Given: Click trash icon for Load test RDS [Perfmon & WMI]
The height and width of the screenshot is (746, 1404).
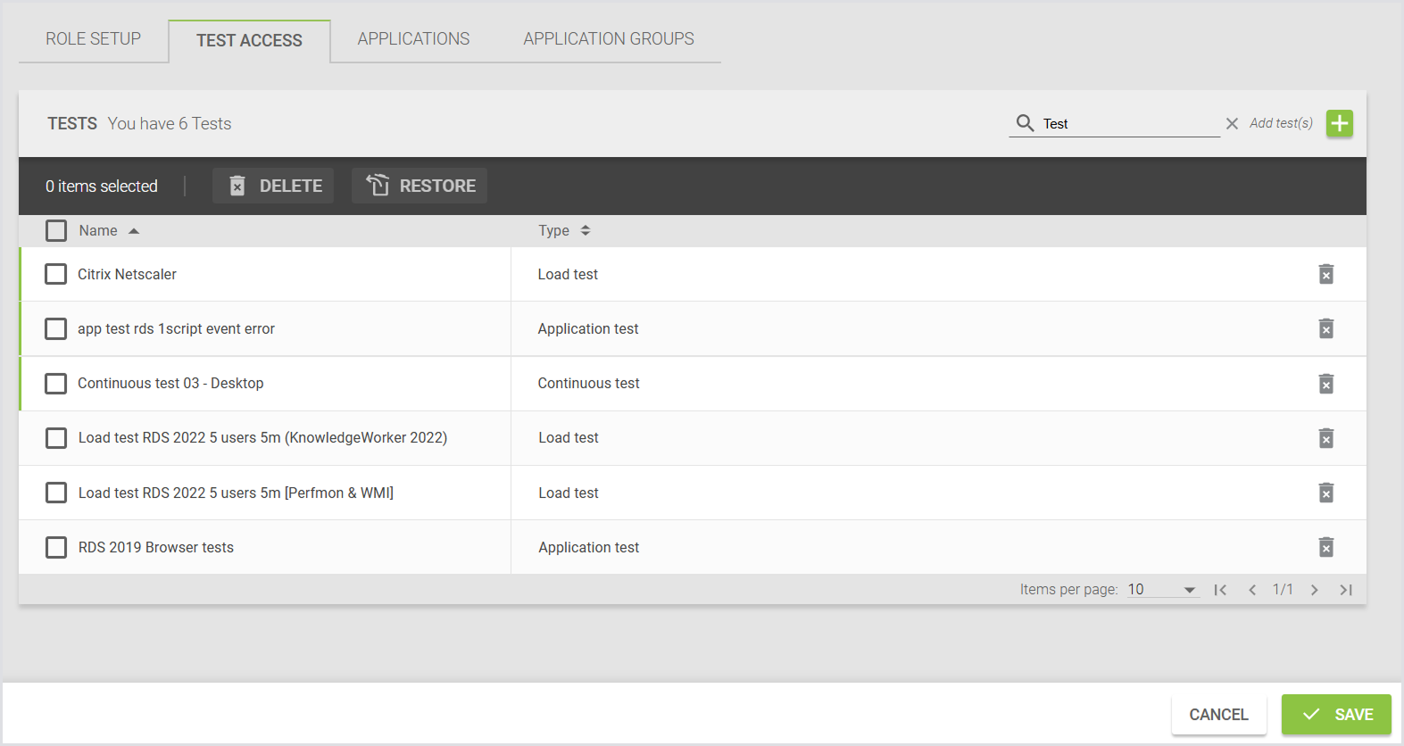Looking at the screenshot, I should tap(1325, 493).
